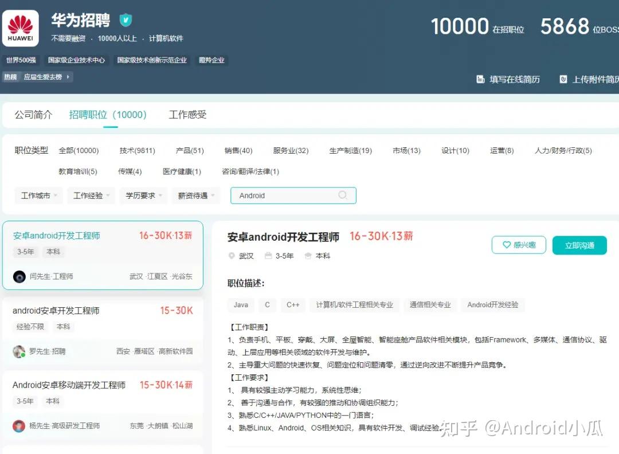
Task: Filter by 咨询/翻译/法律(1) job type
Action: [x=250, y=171]
